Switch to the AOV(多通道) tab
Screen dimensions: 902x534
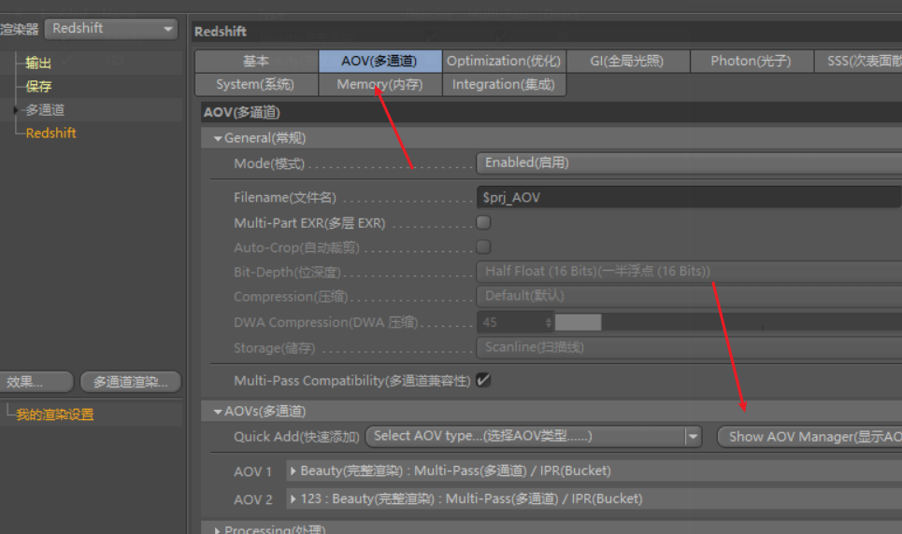tap(379, 61)
